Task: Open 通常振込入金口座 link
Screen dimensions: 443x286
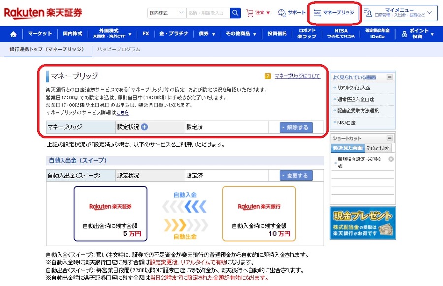Action: pyautogui.click(x=355, y=100)
